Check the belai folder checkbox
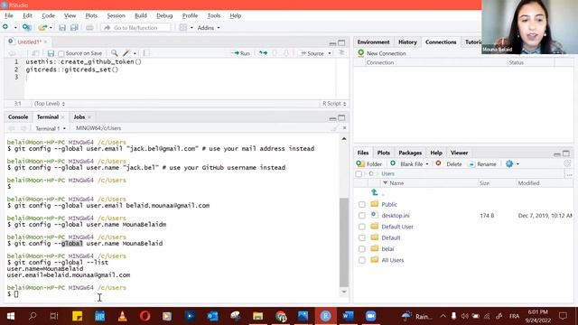 click(x=362, y=249)
